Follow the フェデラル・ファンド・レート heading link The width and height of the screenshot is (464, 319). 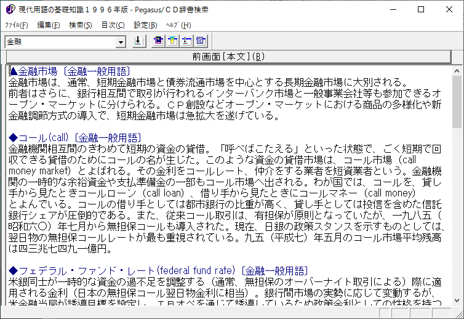click(159, 271)
